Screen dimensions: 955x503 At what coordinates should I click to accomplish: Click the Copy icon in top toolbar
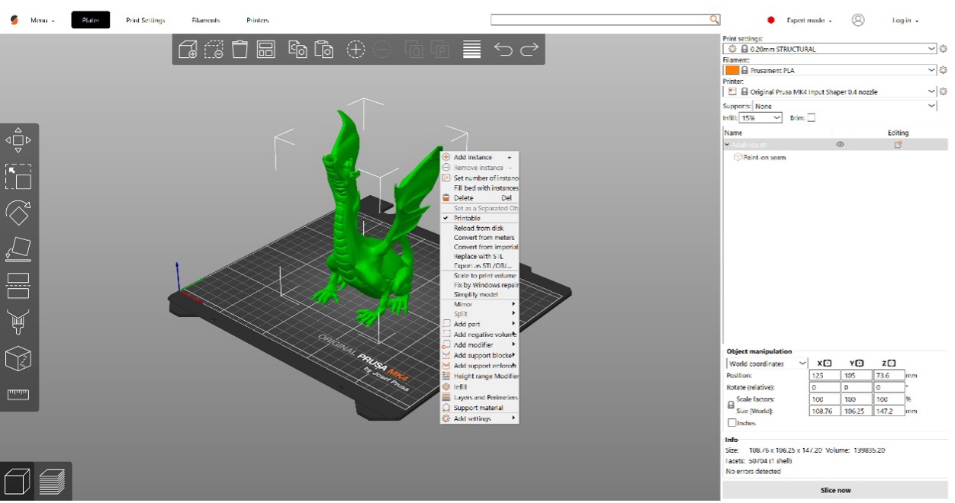point(297,50)
